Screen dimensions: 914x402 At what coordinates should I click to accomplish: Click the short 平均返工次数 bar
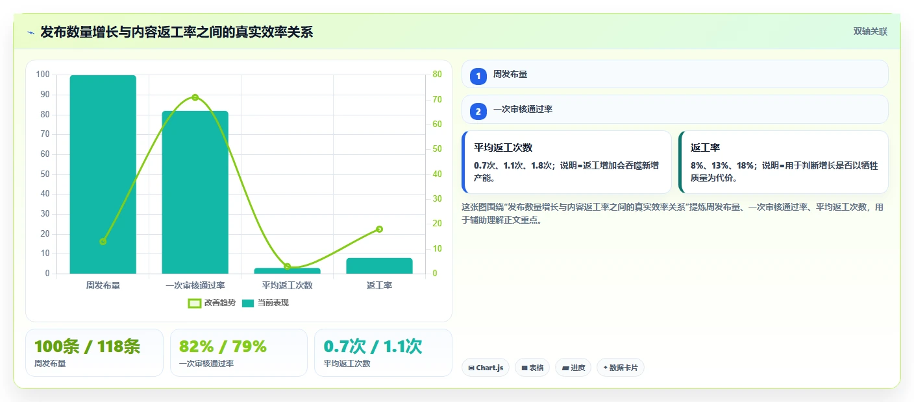click(x=288, y=270)
